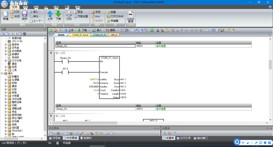273x147 pixels.
Task: Switch to the 符号表 bottom tab
Action: (55, 138)
